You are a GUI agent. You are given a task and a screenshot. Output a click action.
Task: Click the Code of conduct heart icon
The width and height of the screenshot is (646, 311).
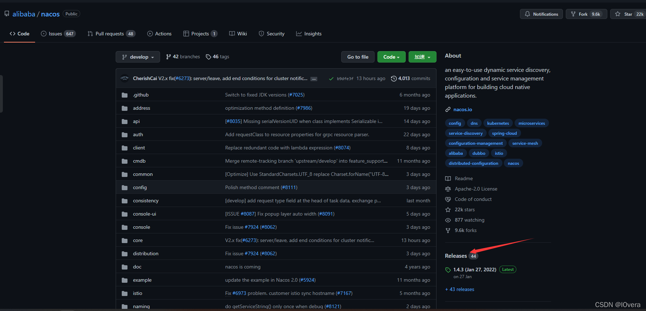tap(448, 199)
